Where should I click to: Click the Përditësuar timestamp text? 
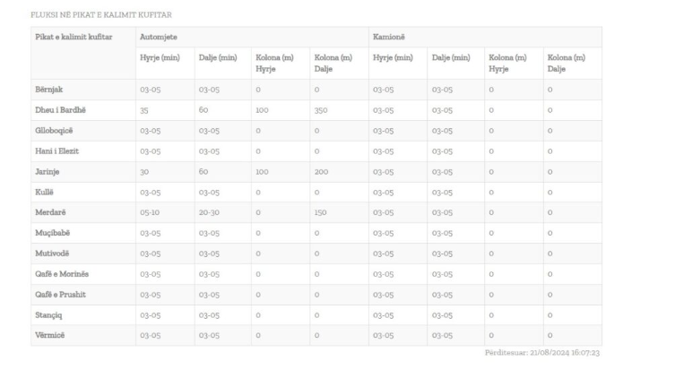coord(541,352)
